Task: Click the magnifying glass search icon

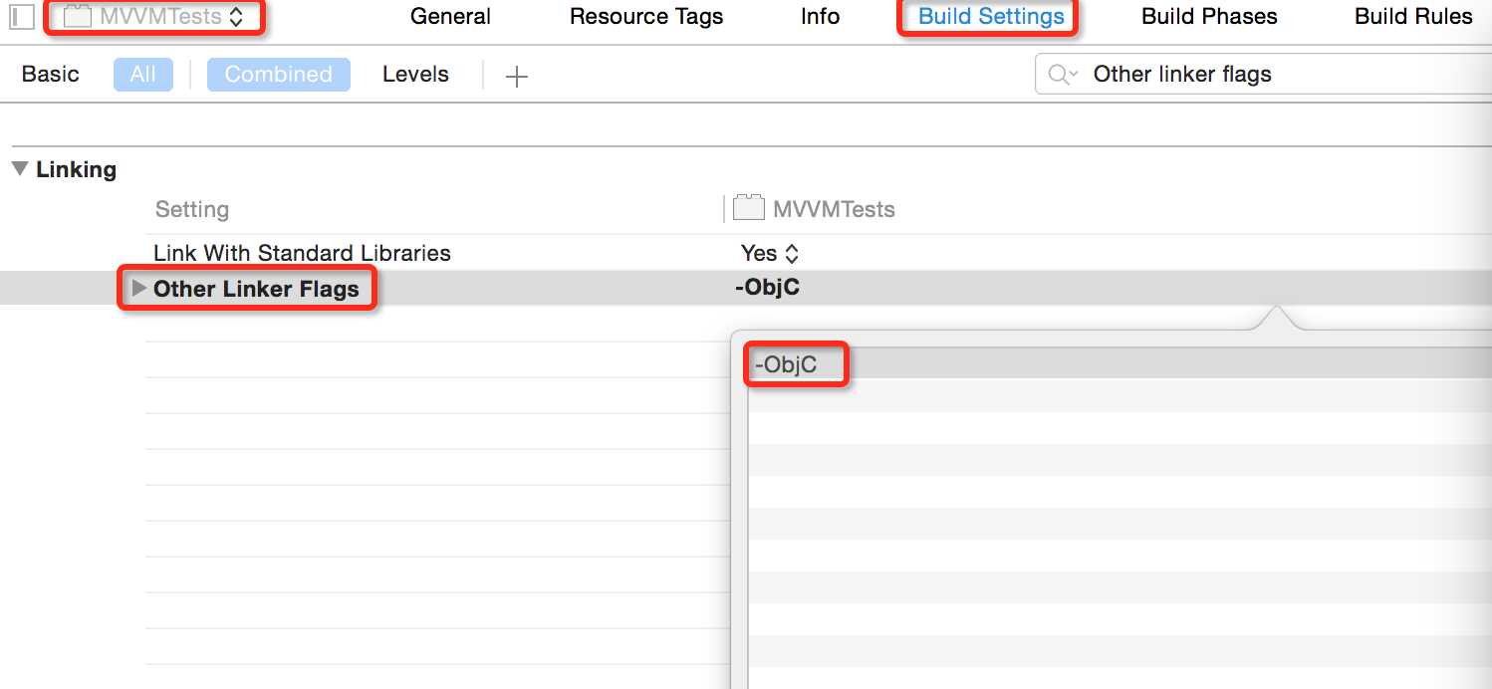Action: pyautogui.click(x=1061, y=75)
